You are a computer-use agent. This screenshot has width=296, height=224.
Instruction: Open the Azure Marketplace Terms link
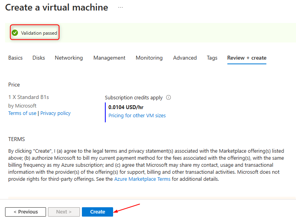(142, 179)
